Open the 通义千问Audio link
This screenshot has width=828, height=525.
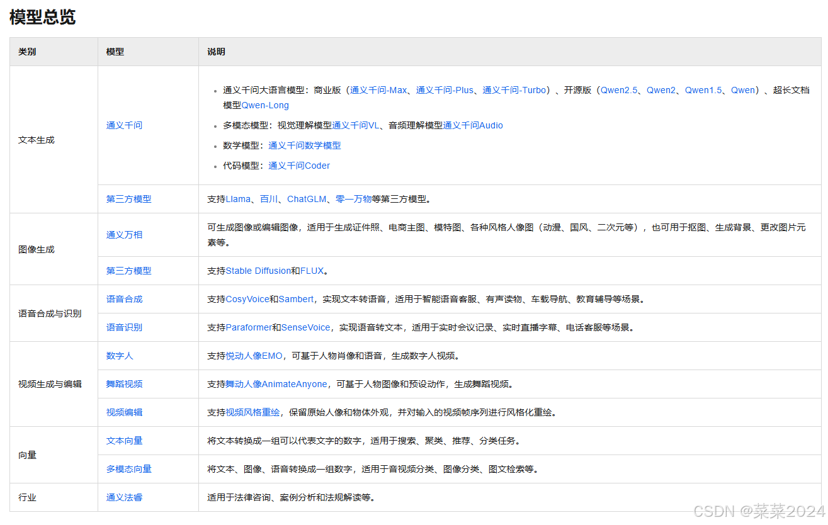[x=473, y=125]
